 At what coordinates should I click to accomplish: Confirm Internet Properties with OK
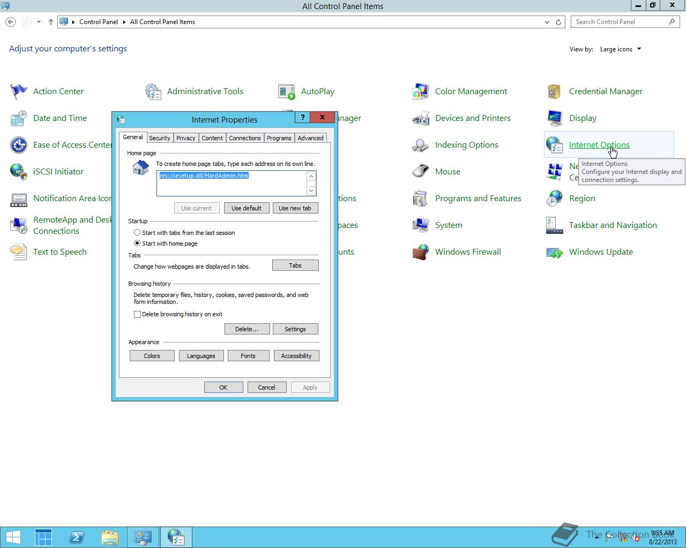click(x=223, y=387)
